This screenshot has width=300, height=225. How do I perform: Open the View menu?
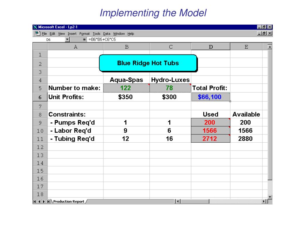[62, 34]
